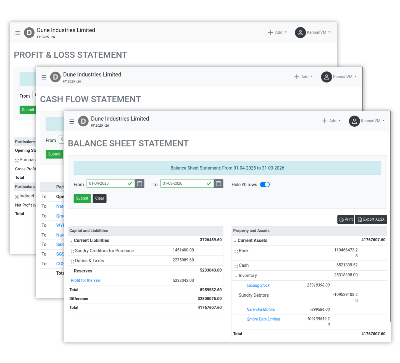Open the From date calendar picker in Balance Sheet

140,184
